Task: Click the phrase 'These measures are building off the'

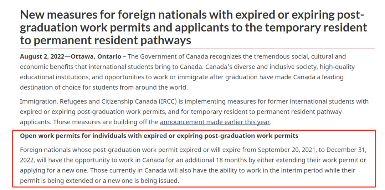Action: point(106,122)
